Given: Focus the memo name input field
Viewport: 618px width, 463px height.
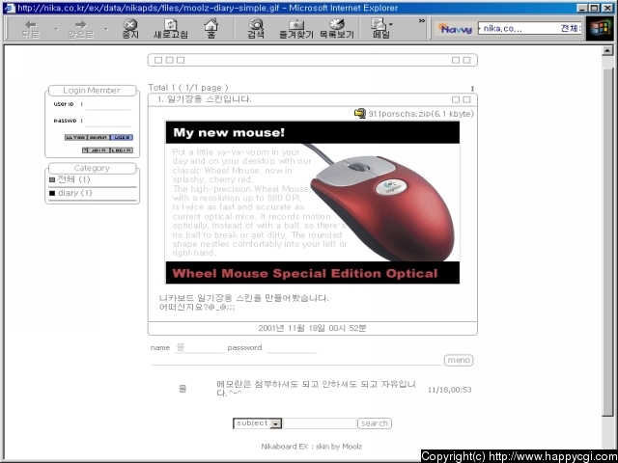Looking at the screenshot, I should 200,347.
